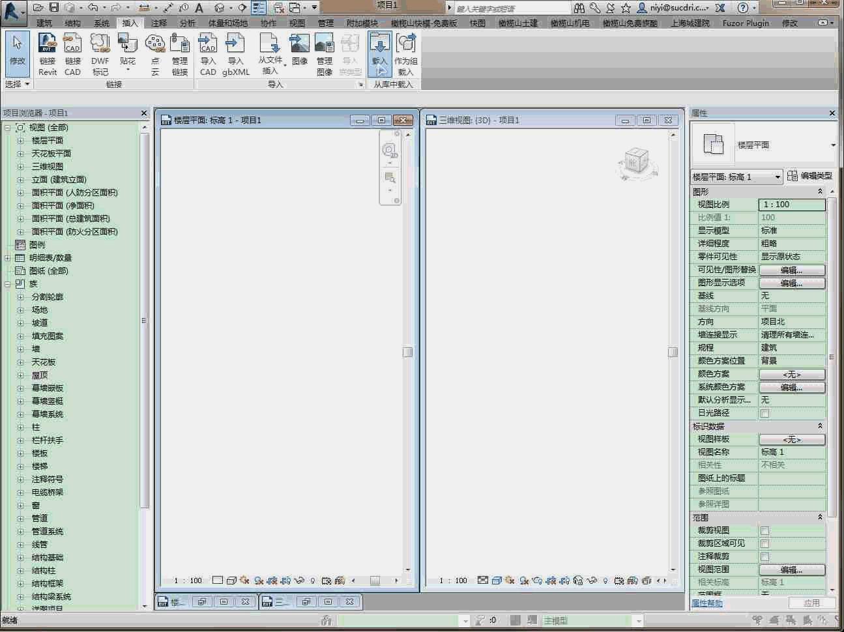Screen dimensions: 844x632
Task: Click the <无> button for 视图样板
Action: click(x=792, y=439)
